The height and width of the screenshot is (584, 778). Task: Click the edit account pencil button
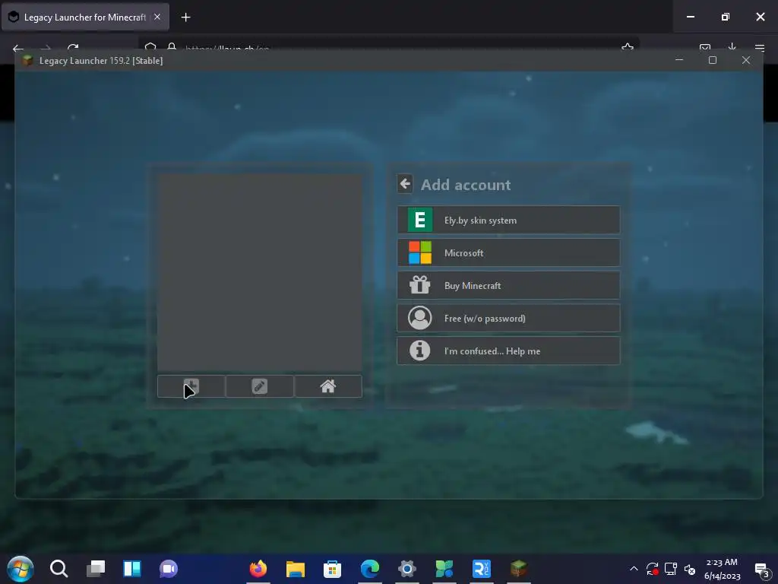tap(260, 386)
